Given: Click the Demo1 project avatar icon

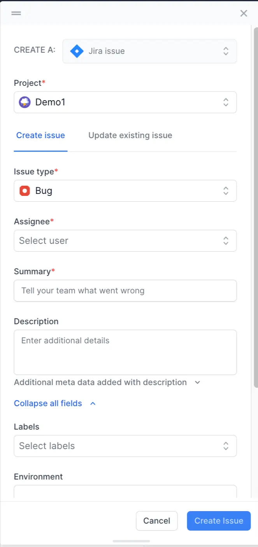Looking at the screenshot, I should coord(25,103).
